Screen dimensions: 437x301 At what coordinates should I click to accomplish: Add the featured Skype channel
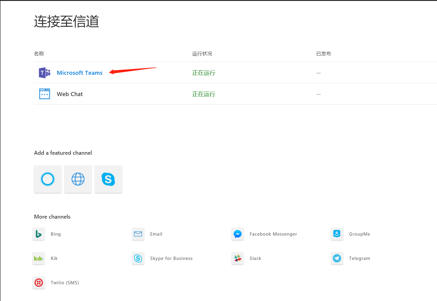[x=108, y=179]
